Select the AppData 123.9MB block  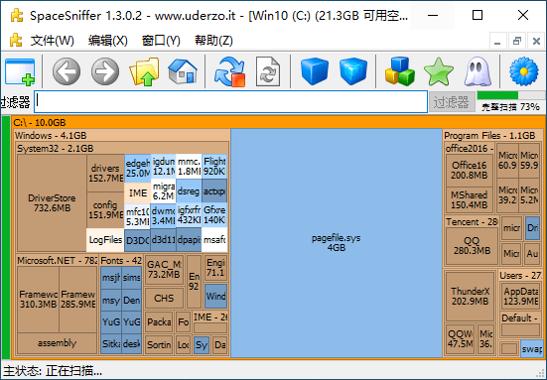pyautogui.click(x=520, y=296)
